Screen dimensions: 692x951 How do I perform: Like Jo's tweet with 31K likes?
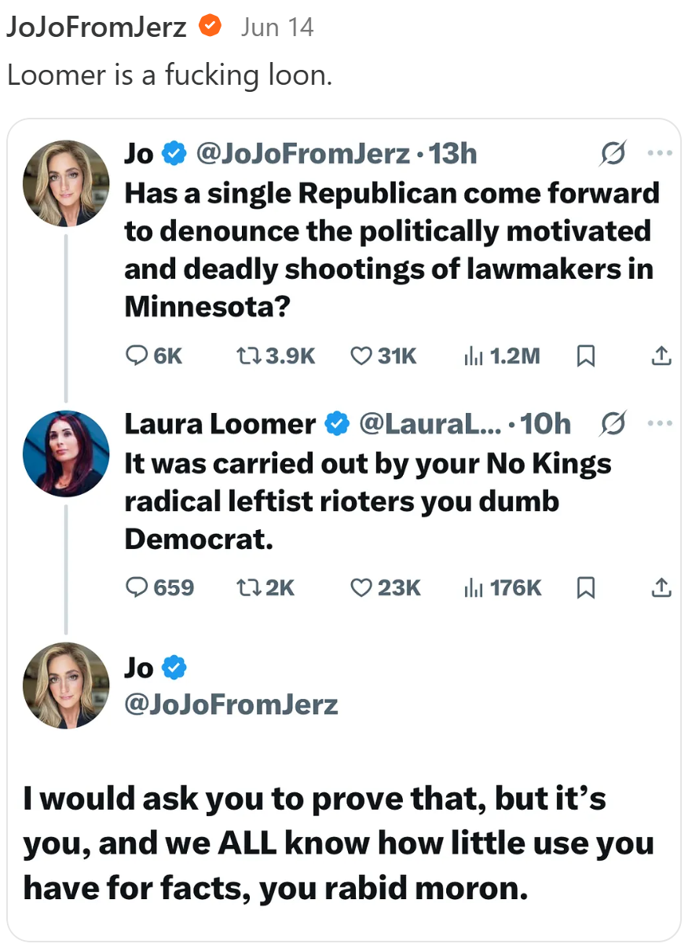pos(361,357)
